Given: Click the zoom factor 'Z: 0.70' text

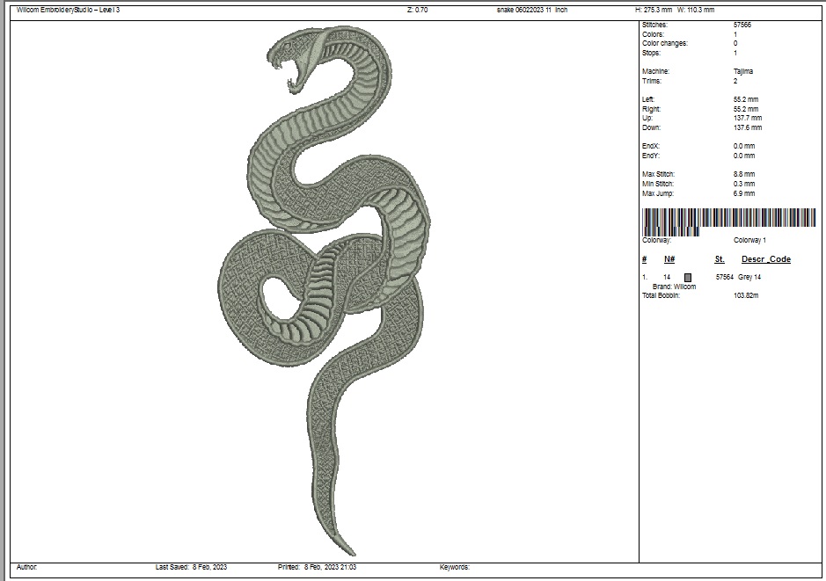Looking at the screenshot, I should coord(417,10).
